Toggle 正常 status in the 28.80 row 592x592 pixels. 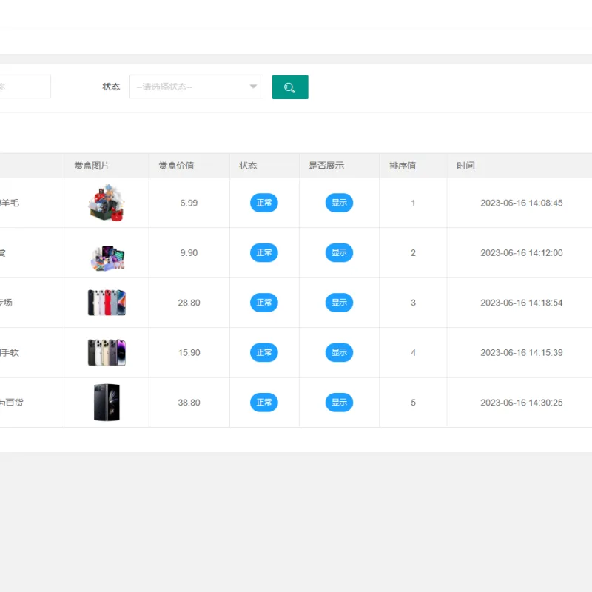[x=264, y=303]
